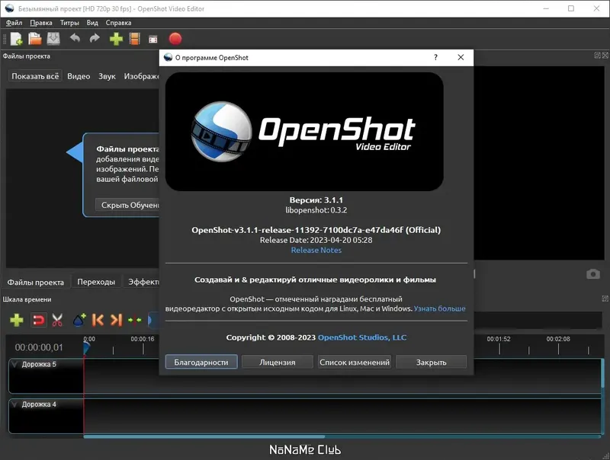Screen dimensions: 610x460
Task: Open the Титры menu
Action: 69,23
